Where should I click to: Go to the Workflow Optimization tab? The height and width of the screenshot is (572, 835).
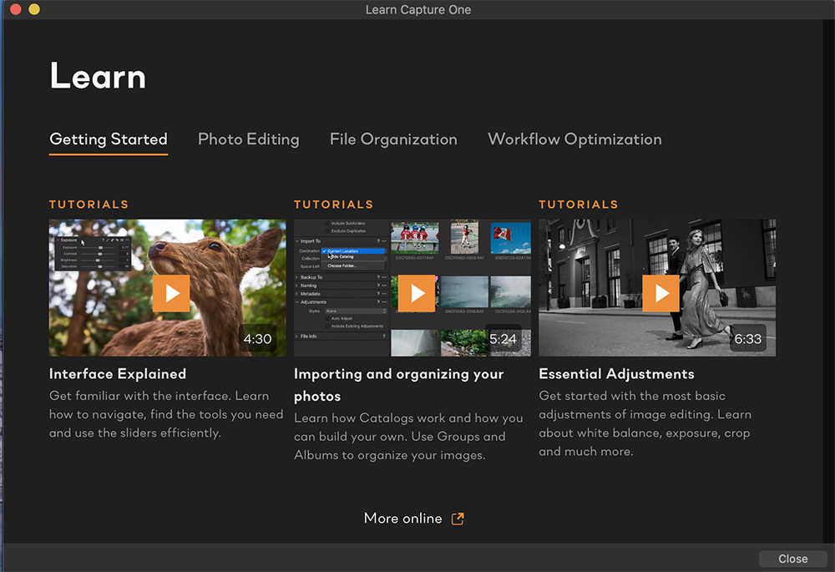[574, 139]
